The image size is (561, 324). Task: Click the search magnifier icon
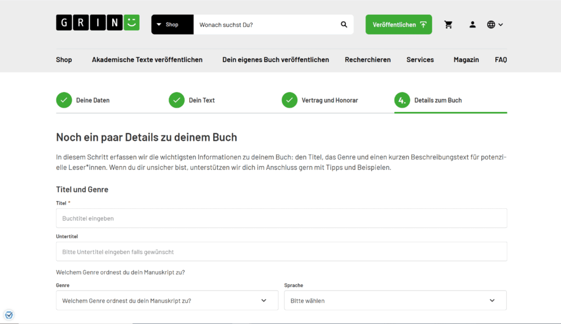pyautogui.click(x=344, y=25)
